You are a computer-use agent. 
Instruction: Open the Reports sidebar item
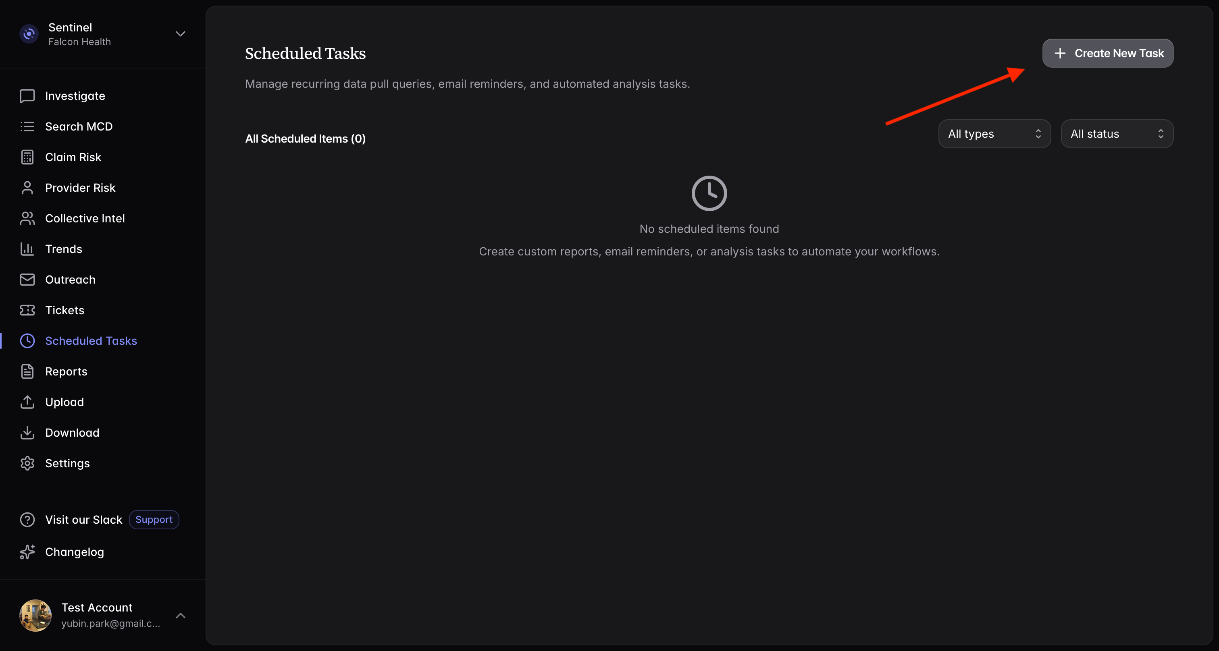coord(66,371)
